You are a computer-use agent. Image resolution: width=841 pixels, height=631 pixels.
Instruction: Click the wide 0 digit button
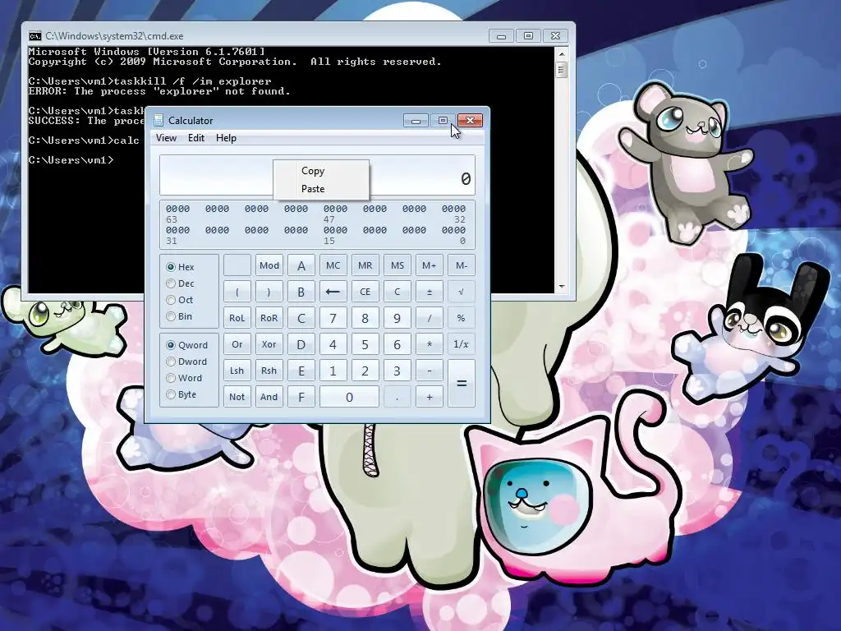click(349, 397)
